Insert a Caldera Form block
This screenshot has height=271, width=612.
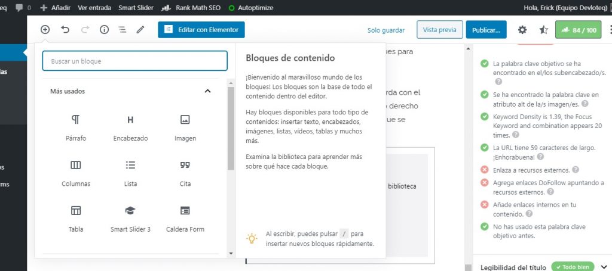coord(185,217)
